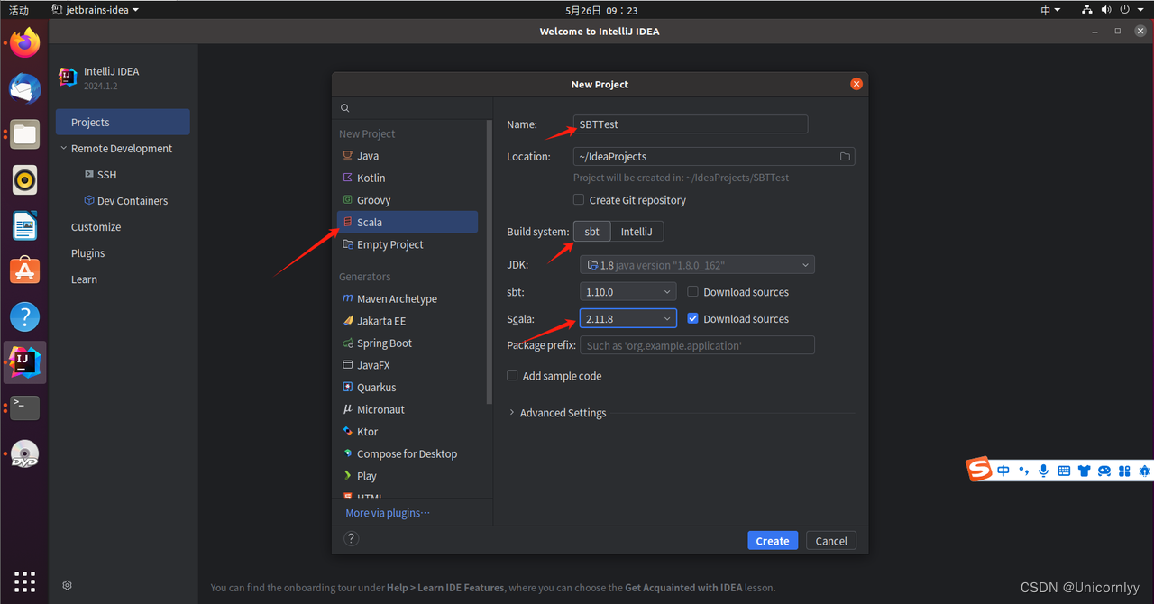Close the New Project dialog
The image size is (1154, 604).
(x=856, y=84)
